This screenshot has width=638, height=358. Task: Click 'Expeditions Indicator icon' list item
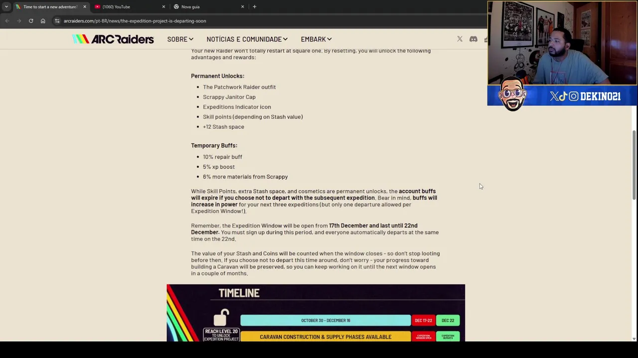237,107
